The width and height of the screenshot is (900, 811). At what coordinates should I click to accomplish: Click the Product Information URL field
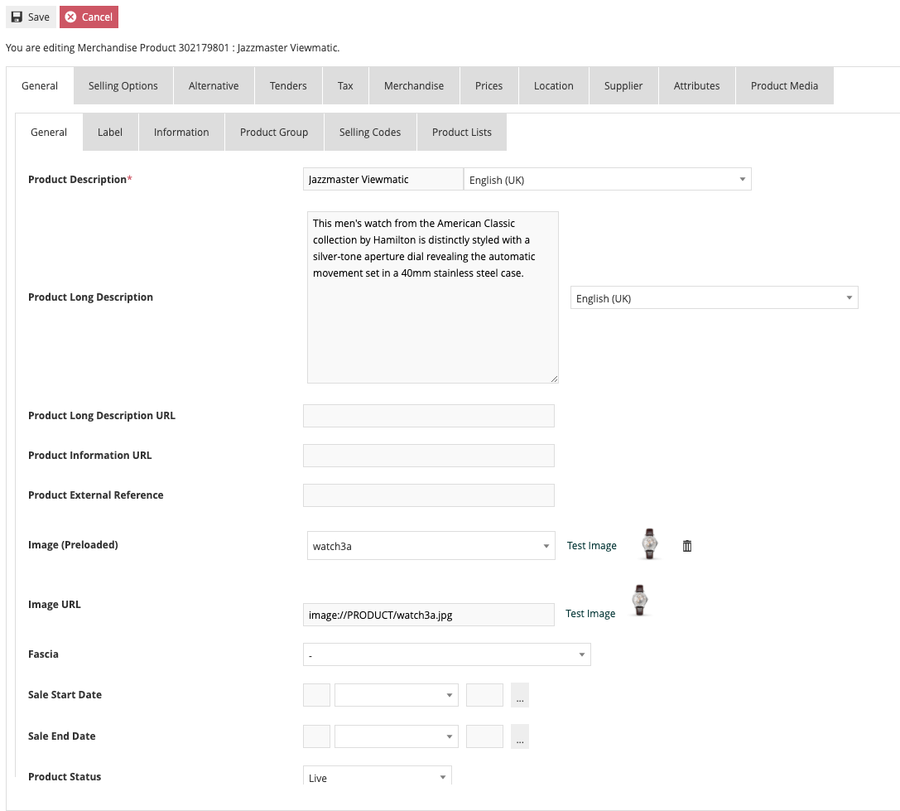429,456
